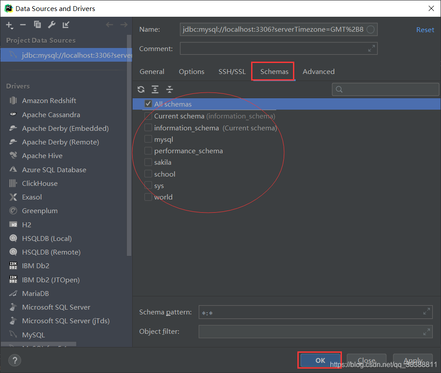The image size is (441, 373).
Task: Click the Comment input field
Action: pos(278,48)
